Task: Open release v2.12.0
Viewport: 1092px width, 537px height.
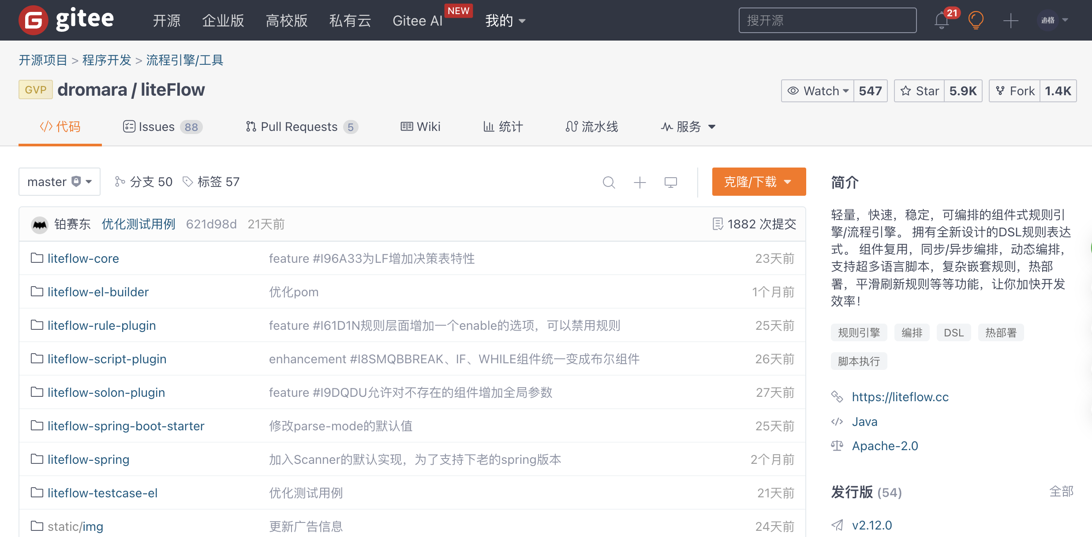Action: [x=872, y=525]
